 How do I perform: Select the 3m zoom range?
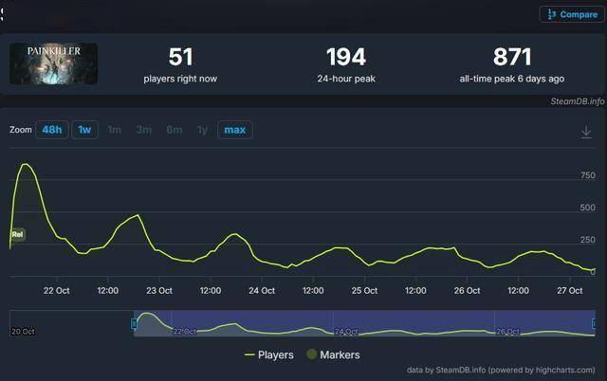(x=143, y=130)
